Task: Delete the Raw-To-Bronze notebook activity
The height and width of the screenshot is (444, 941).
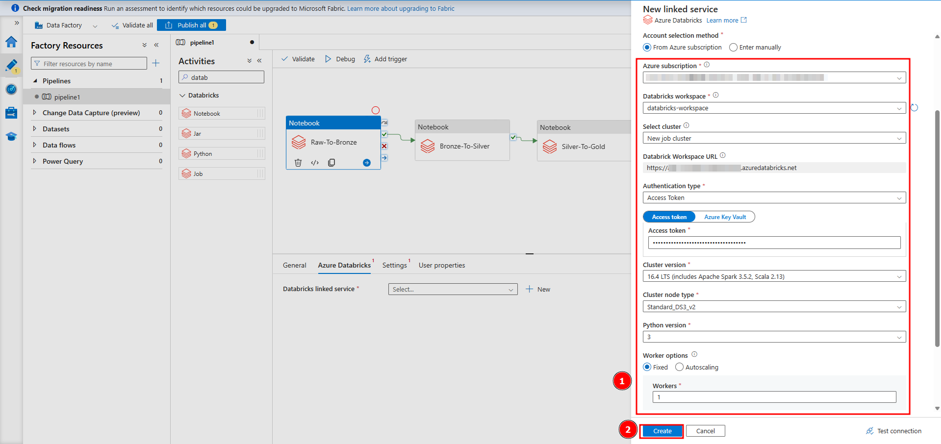Action: 298,163
